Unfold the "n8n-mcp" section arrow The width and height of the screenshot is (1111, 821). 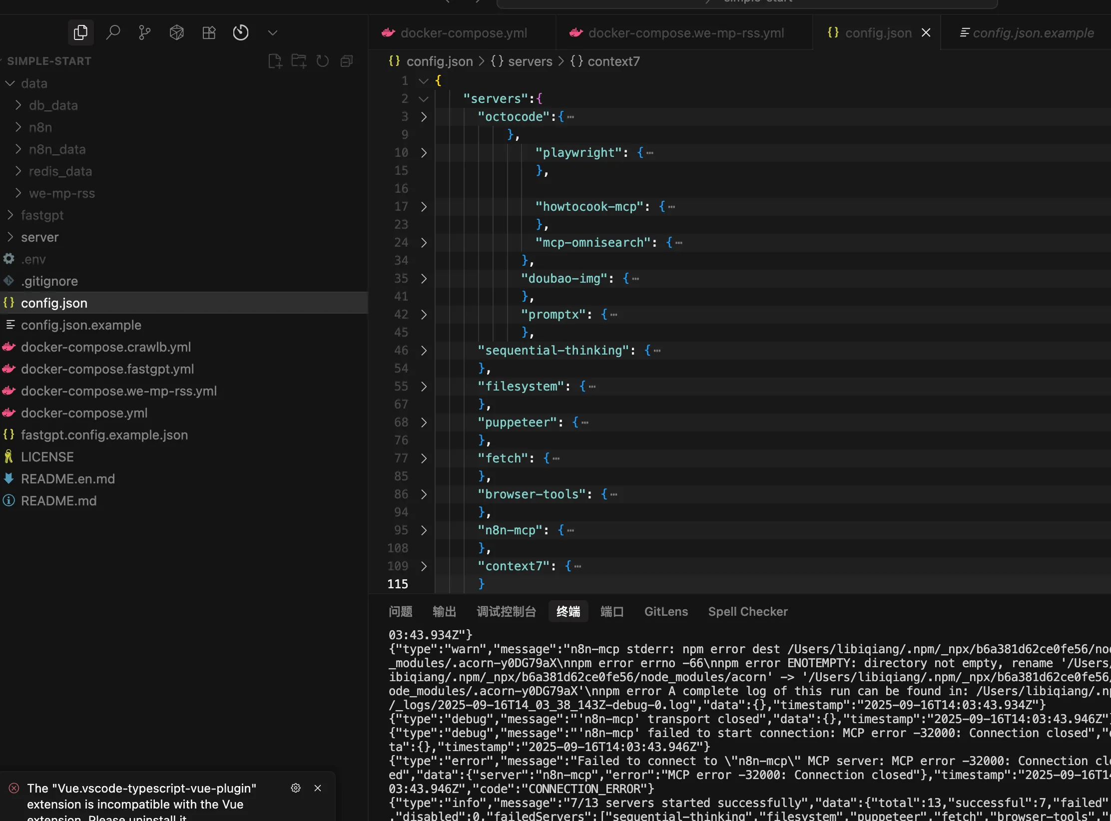point(424,530)
